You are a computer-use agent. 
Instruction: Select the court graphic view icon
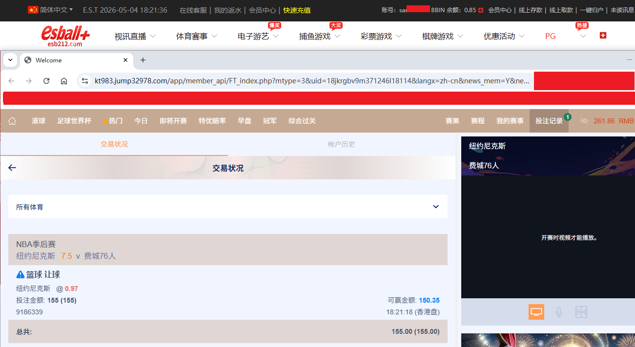pos(581,312)
